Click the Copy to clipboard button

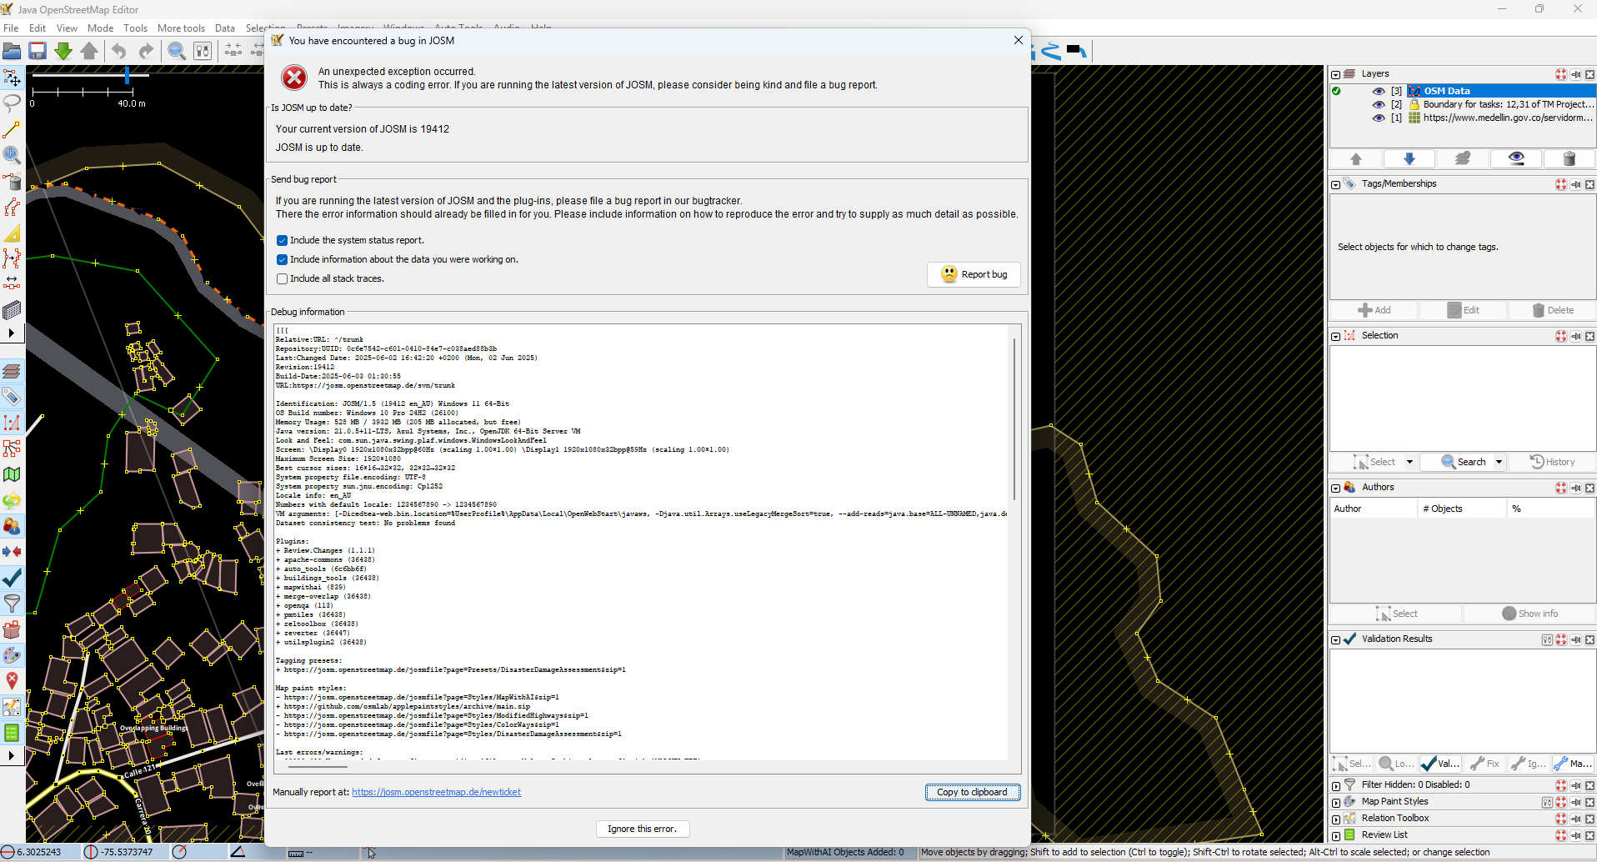coord(972,792)
